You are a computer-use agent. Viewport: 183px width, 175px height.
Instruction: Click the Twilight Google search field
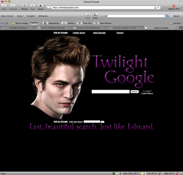tap(111, 92)
